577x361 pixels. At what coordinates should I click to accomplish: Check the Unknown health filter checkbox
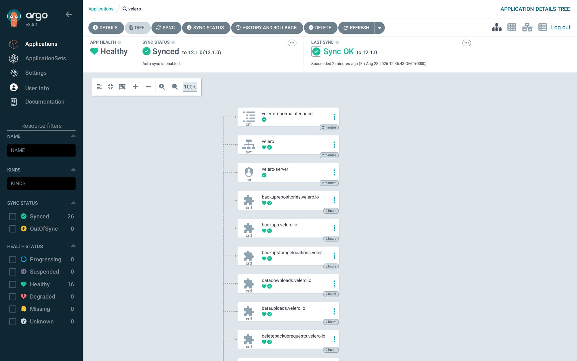(13, 321)
